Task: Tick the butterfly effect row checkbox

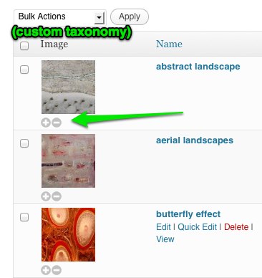Action: [24, 217]
